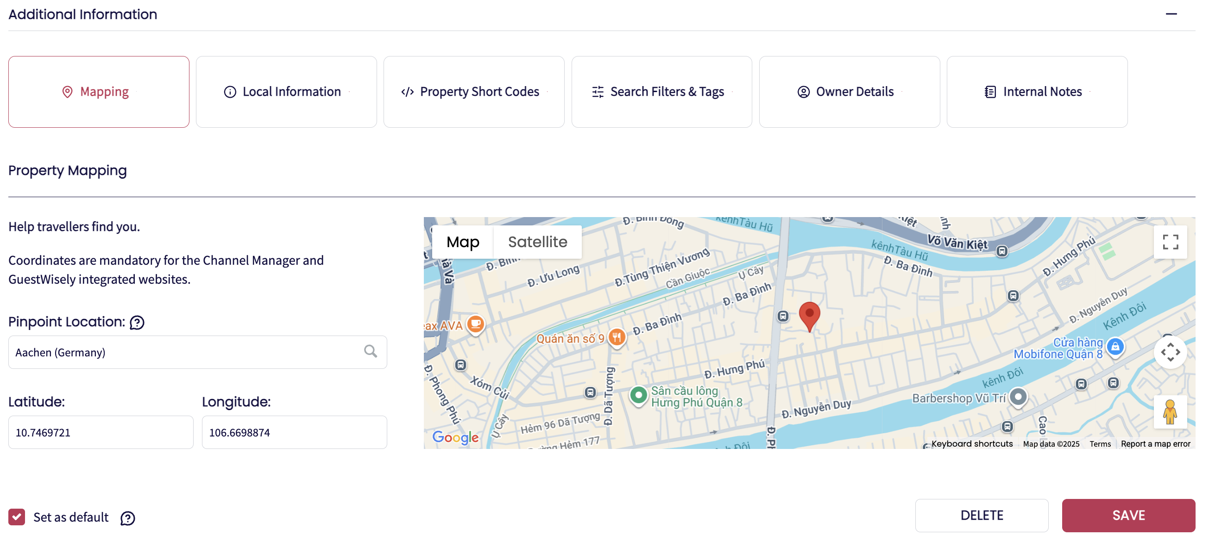Open the Property Short Codes tab
The image size is (1209, 548).
tap(473, 92)
